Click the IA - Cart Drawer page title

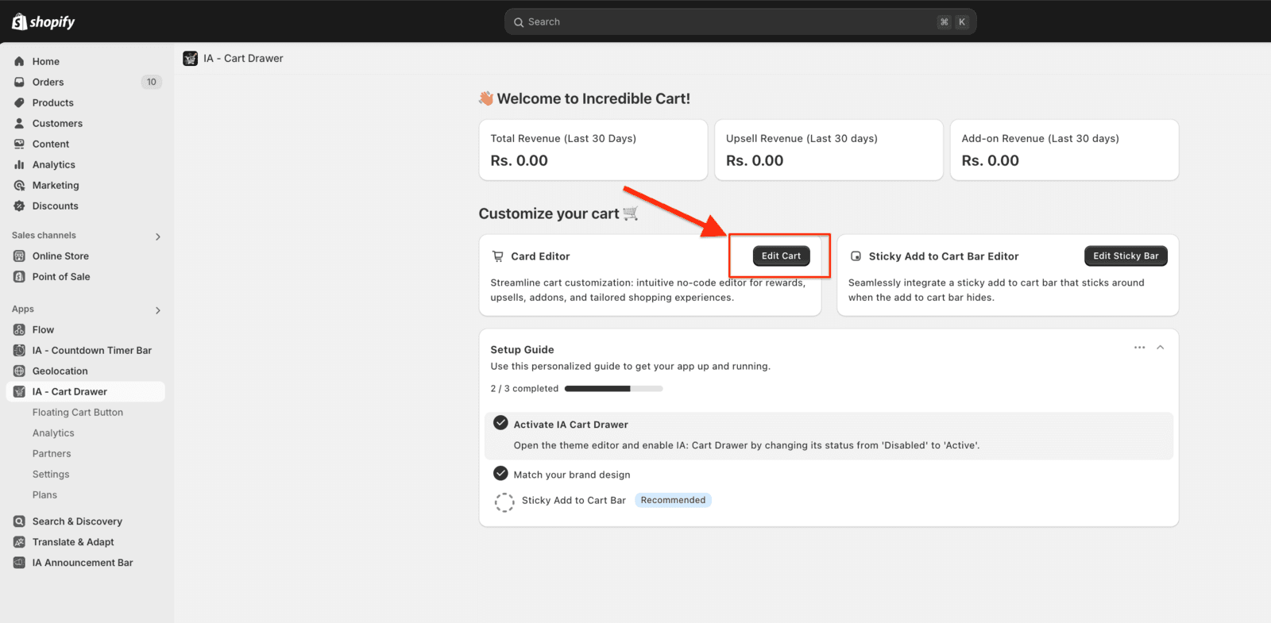pos(243,59)
